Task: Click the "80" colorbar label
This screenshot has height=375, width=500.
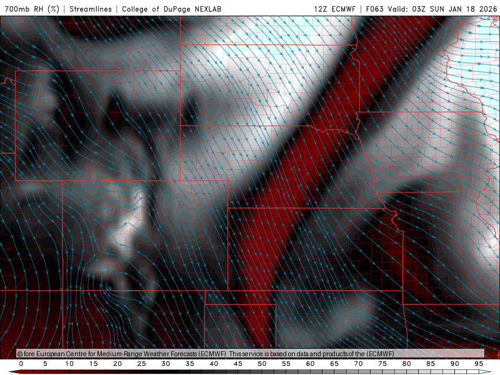Action: 406,364
